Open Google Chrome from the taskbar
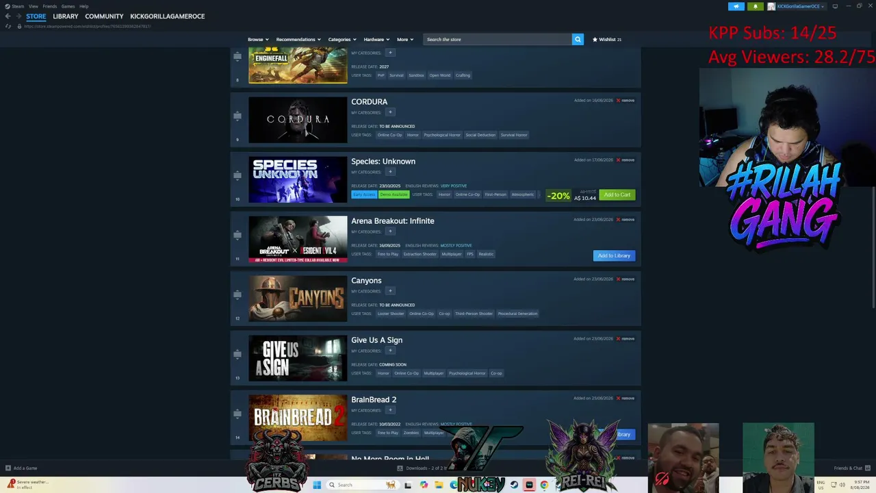The height and width of the screenshot is (493, 876). (544, 485)
